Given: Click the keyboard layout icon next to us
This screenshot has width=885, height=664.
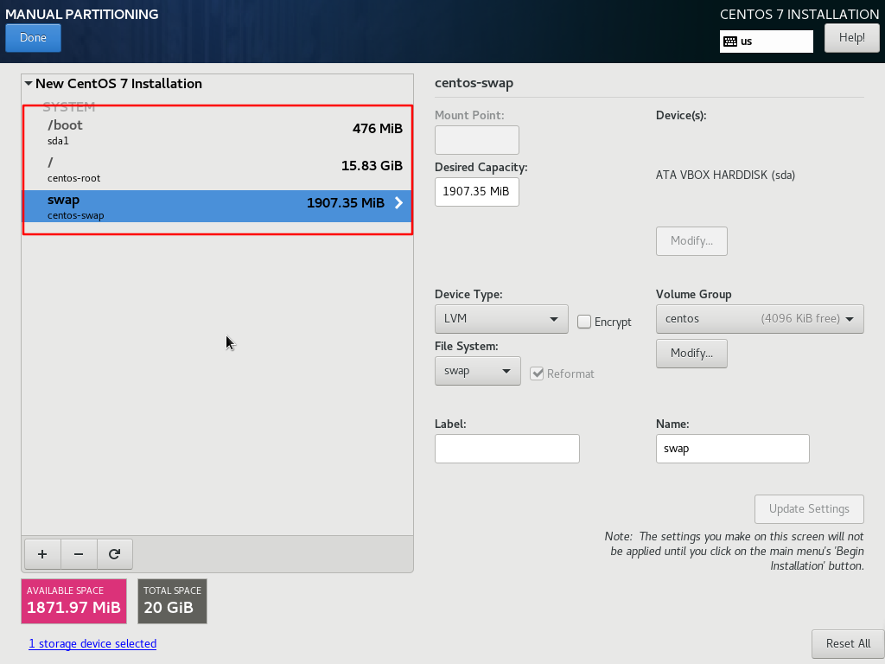Looking at the screenshot, I should click(x=730, y=41).
